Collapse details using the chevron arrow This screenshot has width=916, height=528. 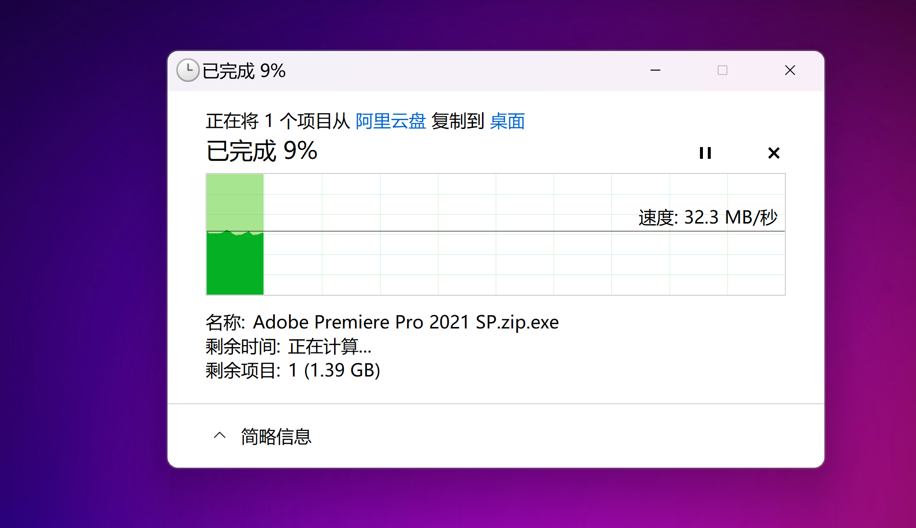tap(220, 435)
